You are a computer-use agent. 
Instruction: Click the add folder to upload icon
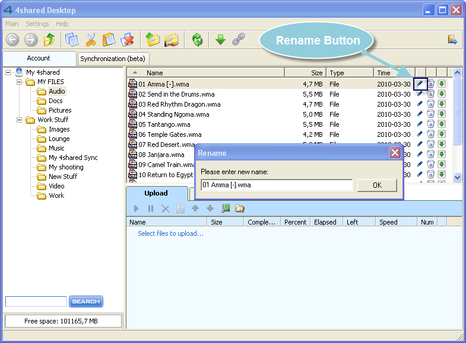240,209
